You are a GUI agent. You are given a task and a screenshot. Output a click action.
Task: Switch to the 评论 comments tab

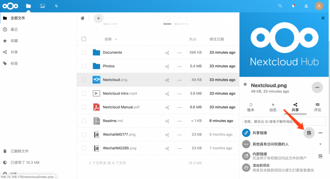point(317,107)
